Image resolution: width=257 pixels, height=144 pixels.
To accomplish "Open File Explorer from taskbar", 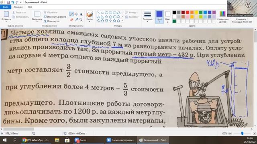I will (57, 140).
